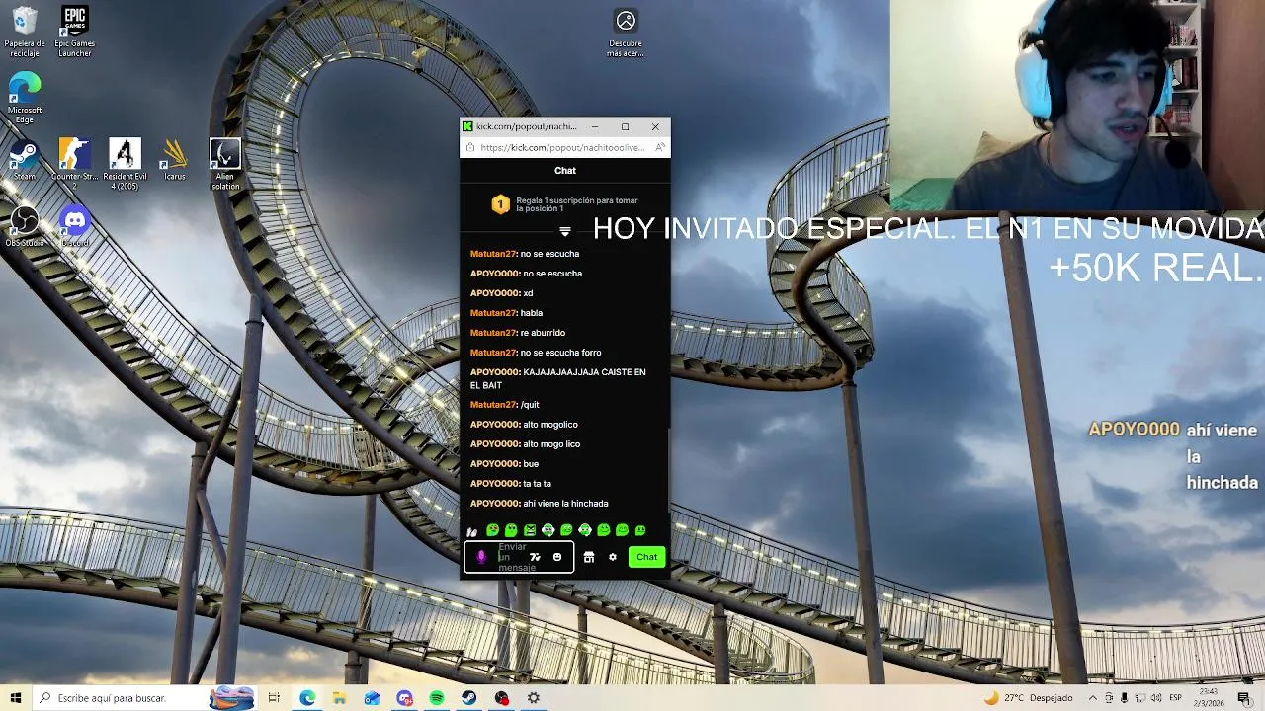The height and width of the screenshot is (711, 1265).
Task: Click Matutan27 on the '/quit' message
Action: coord(493,405)
